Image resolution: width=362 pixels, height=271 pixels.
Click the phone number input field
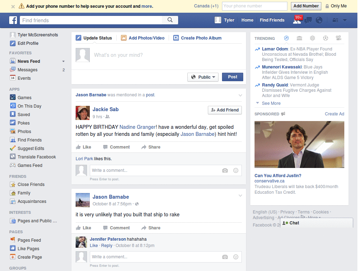pyautogui.click(x=255, y=6)
